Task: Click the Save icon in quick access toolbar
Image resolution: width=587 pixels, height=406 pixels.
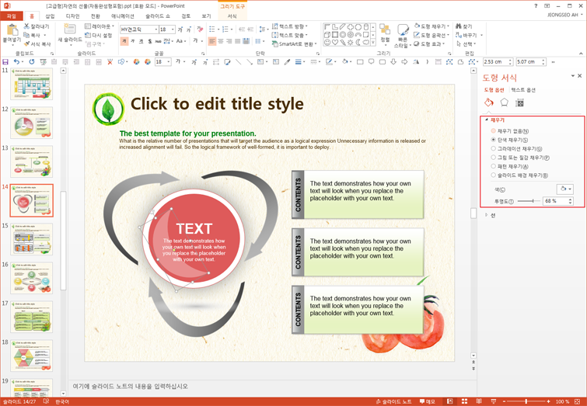Action: pyautogui.click(x=5, y=62)
